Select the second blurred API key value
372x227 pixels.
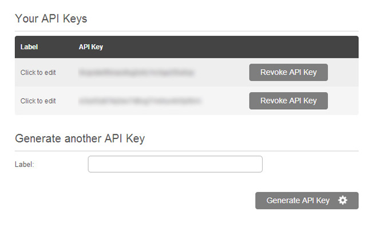(140, 101)
